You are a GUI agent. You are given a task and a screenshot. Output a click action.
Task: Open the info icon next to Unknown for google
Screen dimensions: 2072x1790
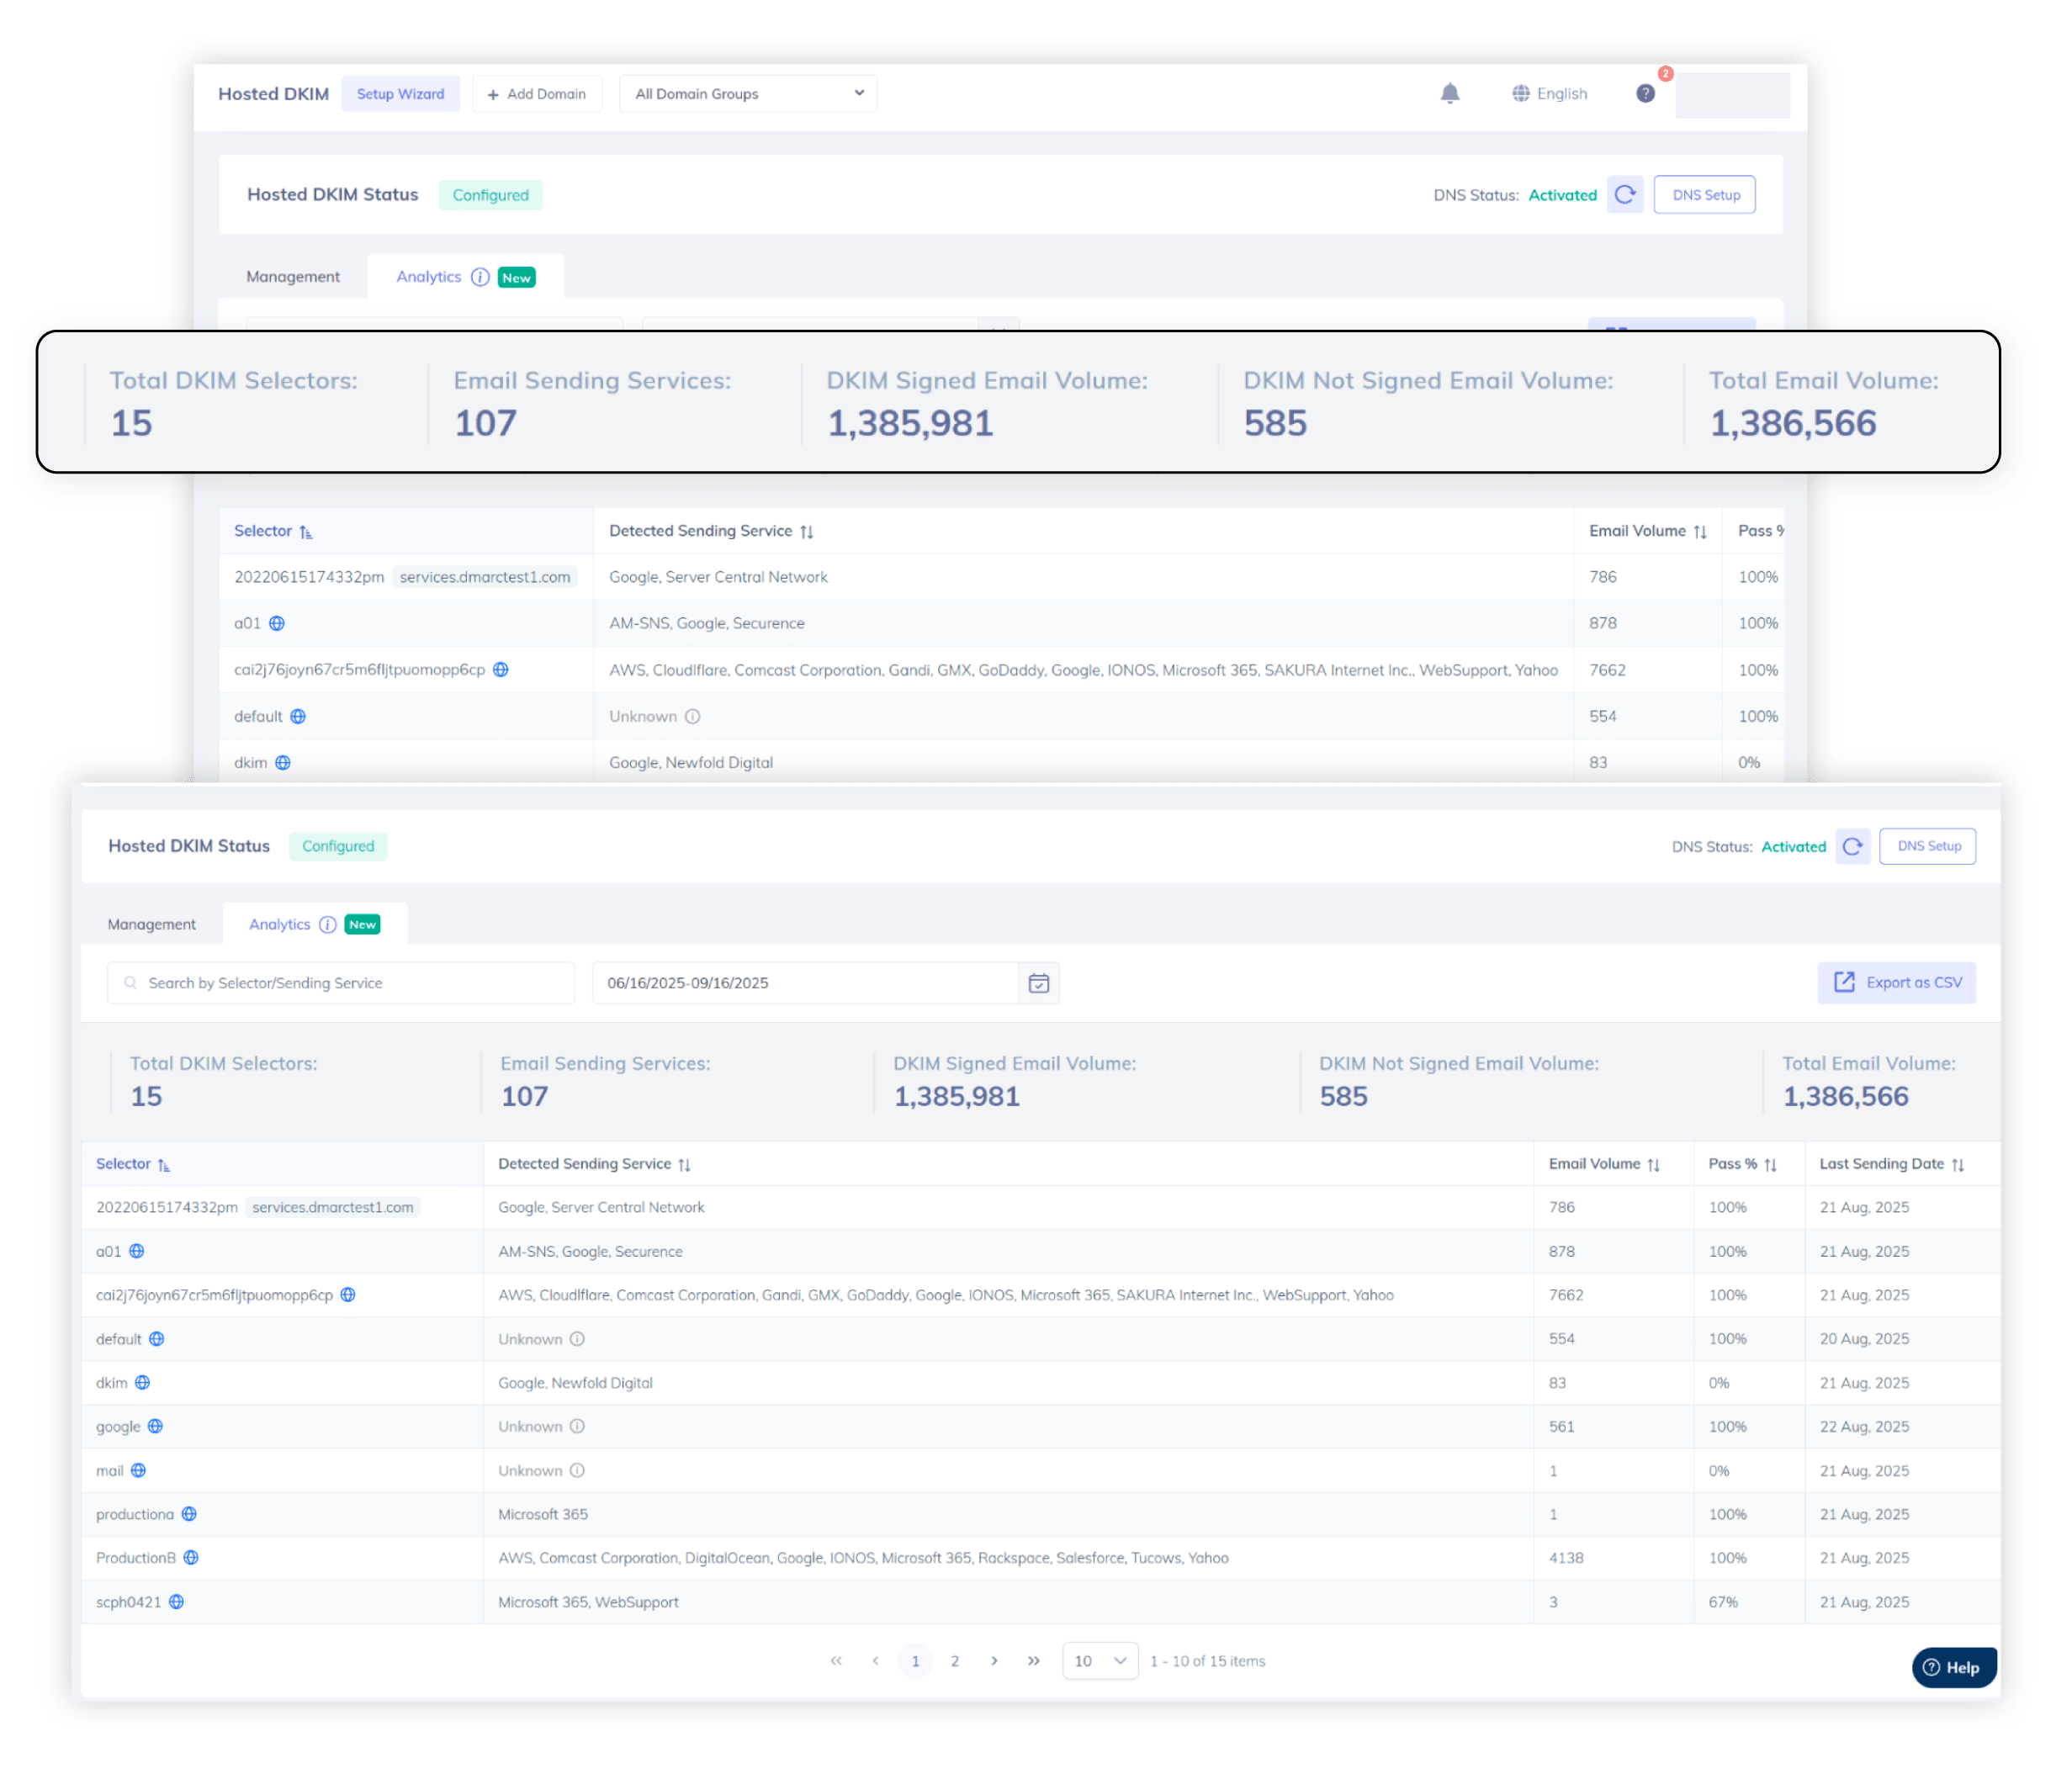tap(578, 1426)
